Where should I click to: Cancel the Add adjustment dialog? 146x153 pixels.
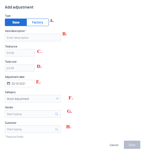tap(114, 145)
